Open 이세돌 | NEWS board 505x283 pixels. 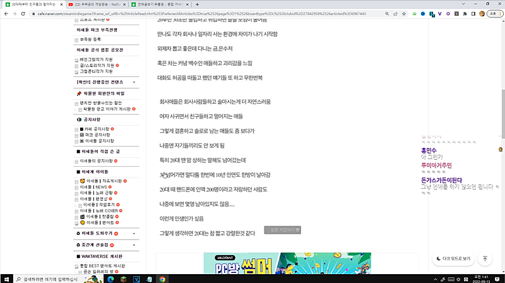pyautogui.click(x=93, y=187)
